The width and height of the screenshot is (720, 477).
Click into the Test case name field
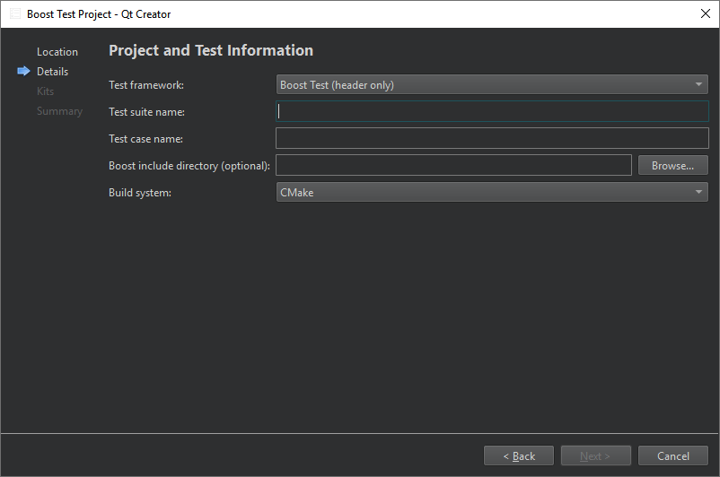coord(492,138)
